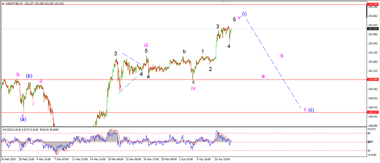Viewport: 380px width, 163px height.
Task: Click the blue (a) wave label
Action: click(x=23, y=119)
